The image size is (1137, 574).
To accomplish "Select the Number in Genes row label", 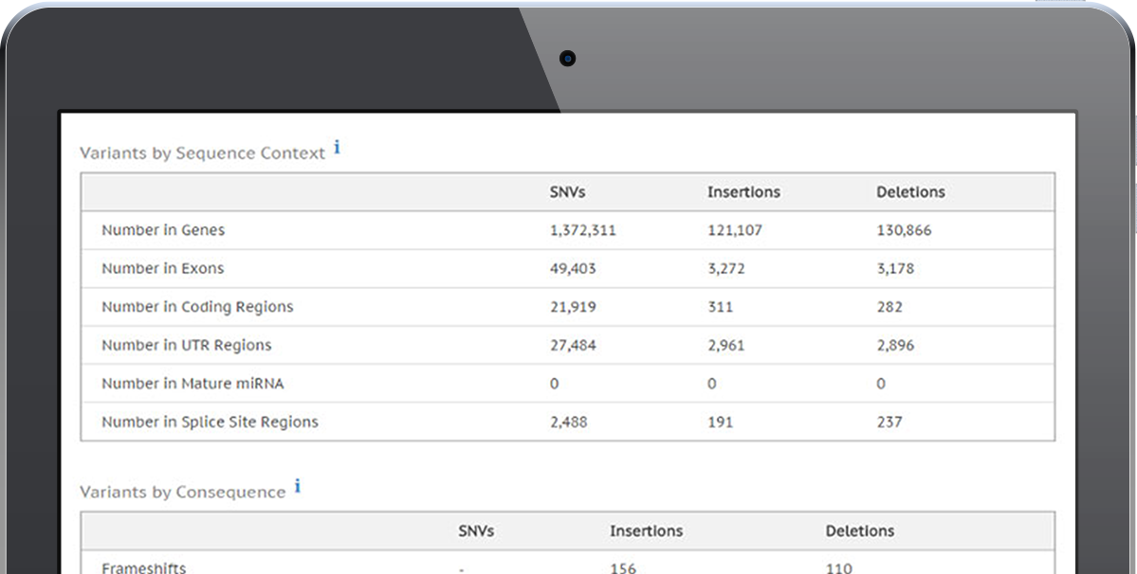I will [163, 230].
